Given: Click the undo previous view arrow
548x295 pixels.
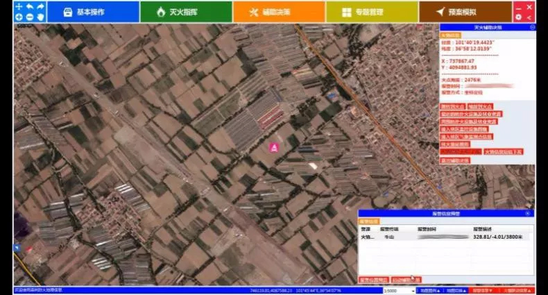Looking at the screenshot, I should pos(30,6).
